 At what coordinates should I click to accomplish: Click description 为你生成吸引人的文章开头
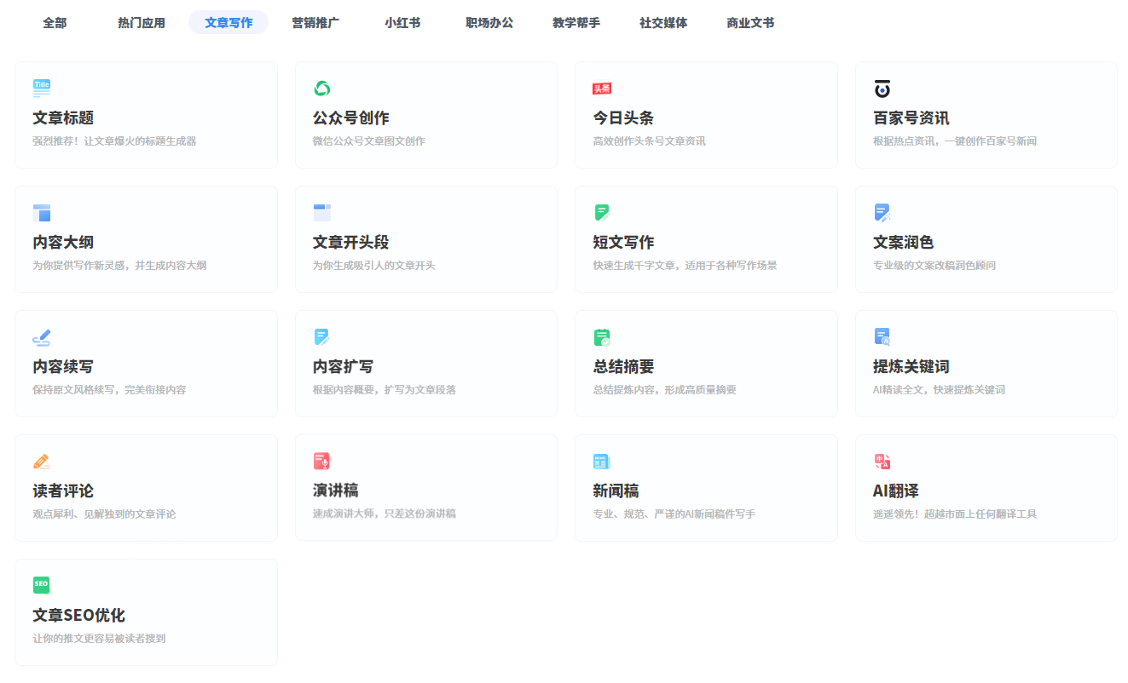coord(374,266)
